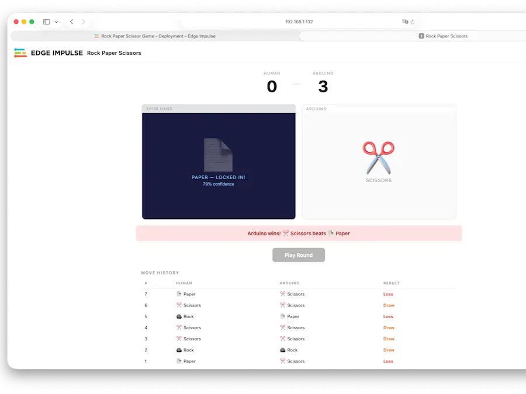The image size is (526, 394).
Task: Click the 79% confidence text
Action: (x=219, y=184)
